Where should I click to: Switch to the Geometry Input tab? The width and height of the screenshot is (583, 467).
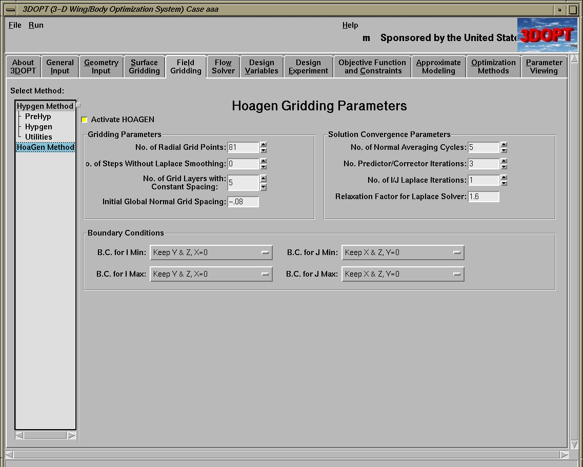[101, 67]
